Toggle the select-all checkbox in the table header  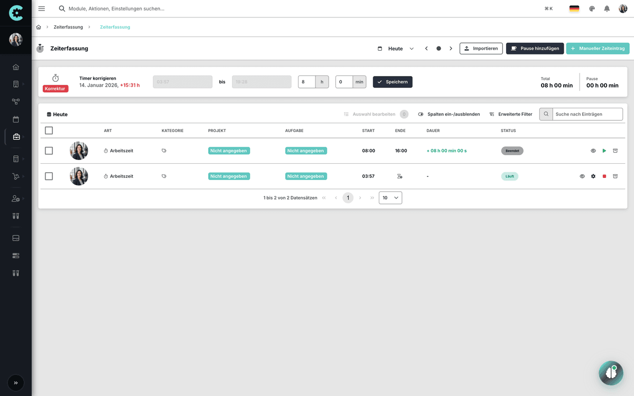(49, 130)
